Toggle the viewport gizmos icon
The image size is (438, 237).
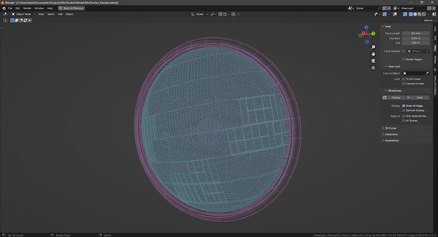385,14
